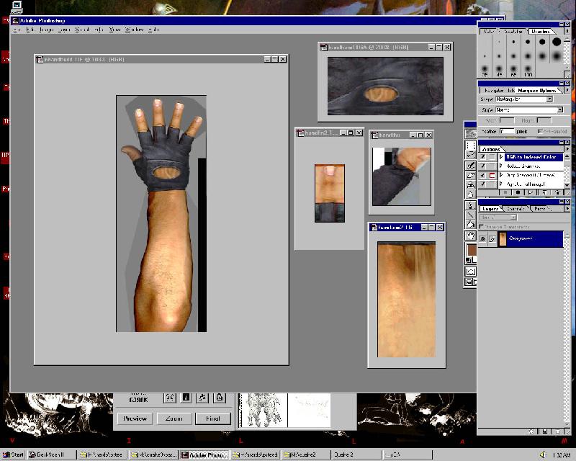Screen dimensions: 576x461
Task: Open the Style dropdown in Marquee Options
Action: tap(559, 109)
